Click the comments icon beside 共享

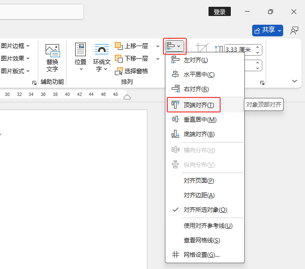click(294, 31)
